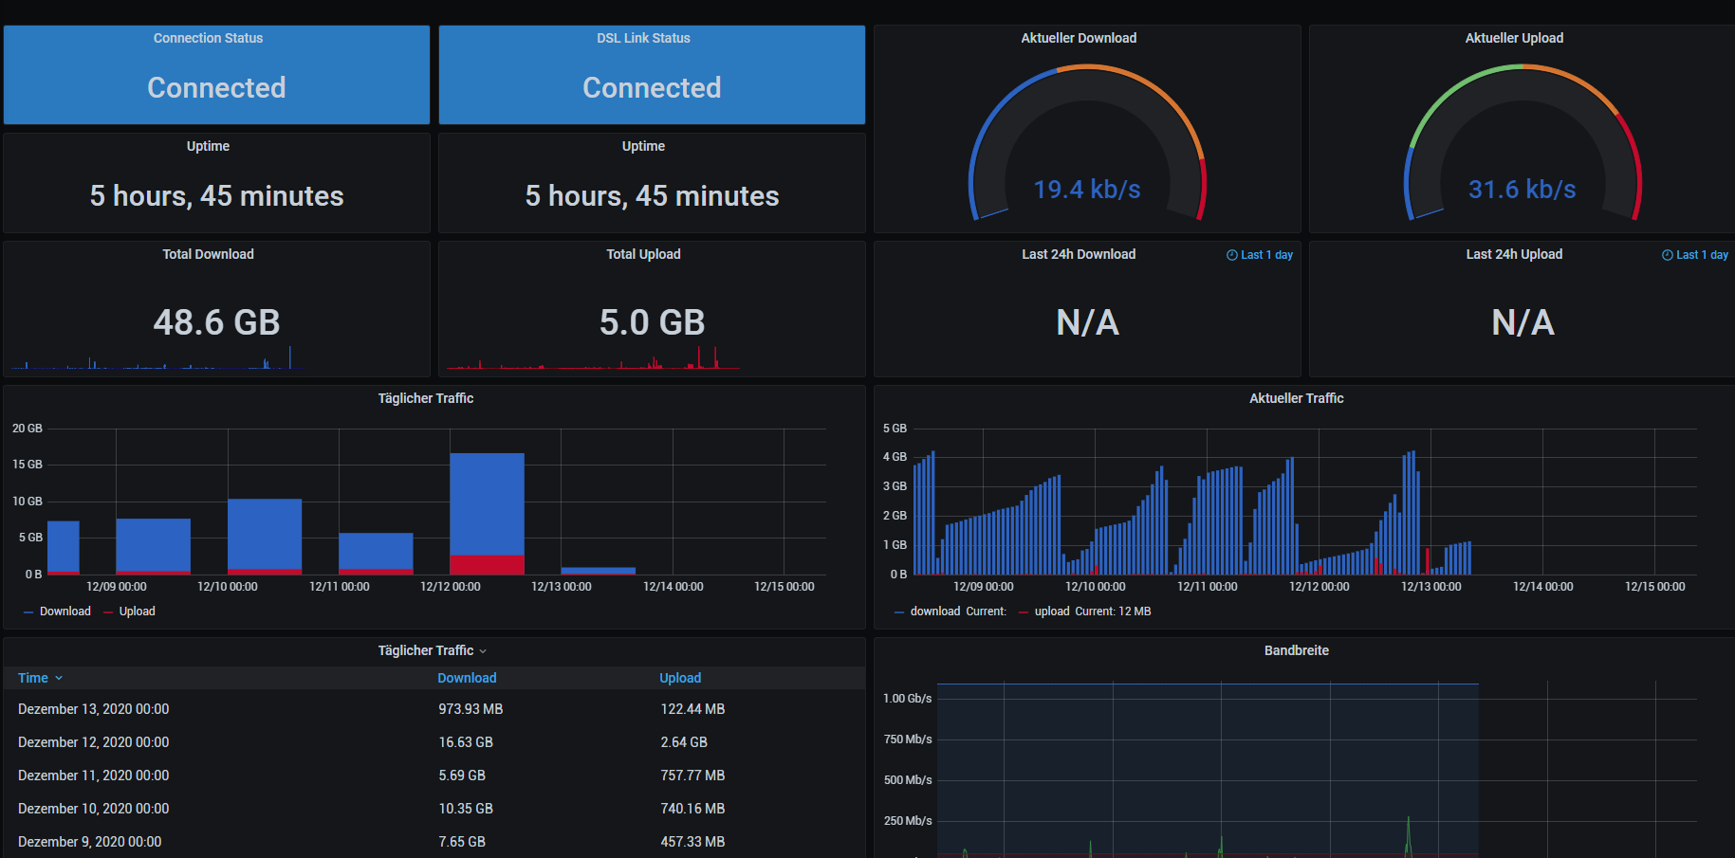Select the Dezember 9, 2020 00:00 row

[x=434, y=842]
